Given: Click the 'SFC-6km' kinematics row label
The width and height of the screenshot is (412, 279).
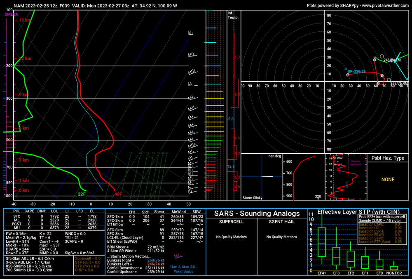Looking at the screenshot, I should pyautogui.click(x=115, y=230).
